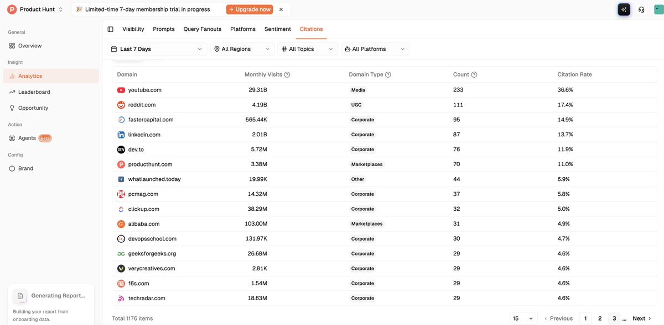Screen dimensions: 664x325
Task: Click the pcmag.com favicon
Action: click(121, 194)
